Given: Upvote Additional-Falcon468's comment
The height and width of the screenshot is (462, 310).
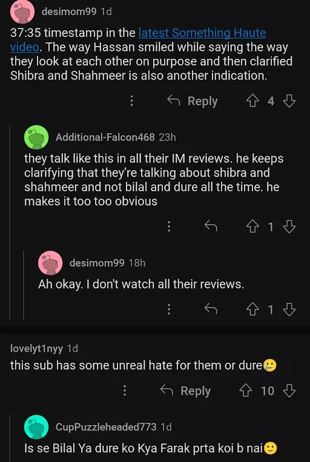Looking at the screenshot, I should [252, 227].
